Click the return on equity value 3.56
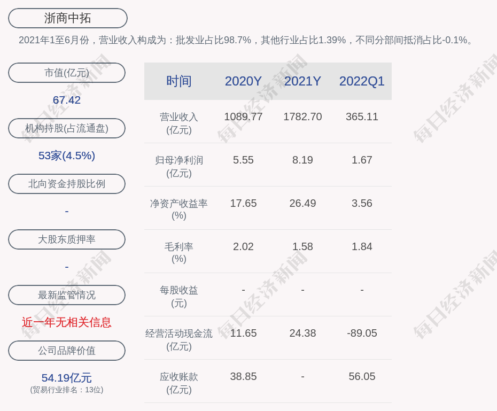Image resolution: width=497 pixels, height=411 pixels. pyautogui.click(x=362, y=203)
